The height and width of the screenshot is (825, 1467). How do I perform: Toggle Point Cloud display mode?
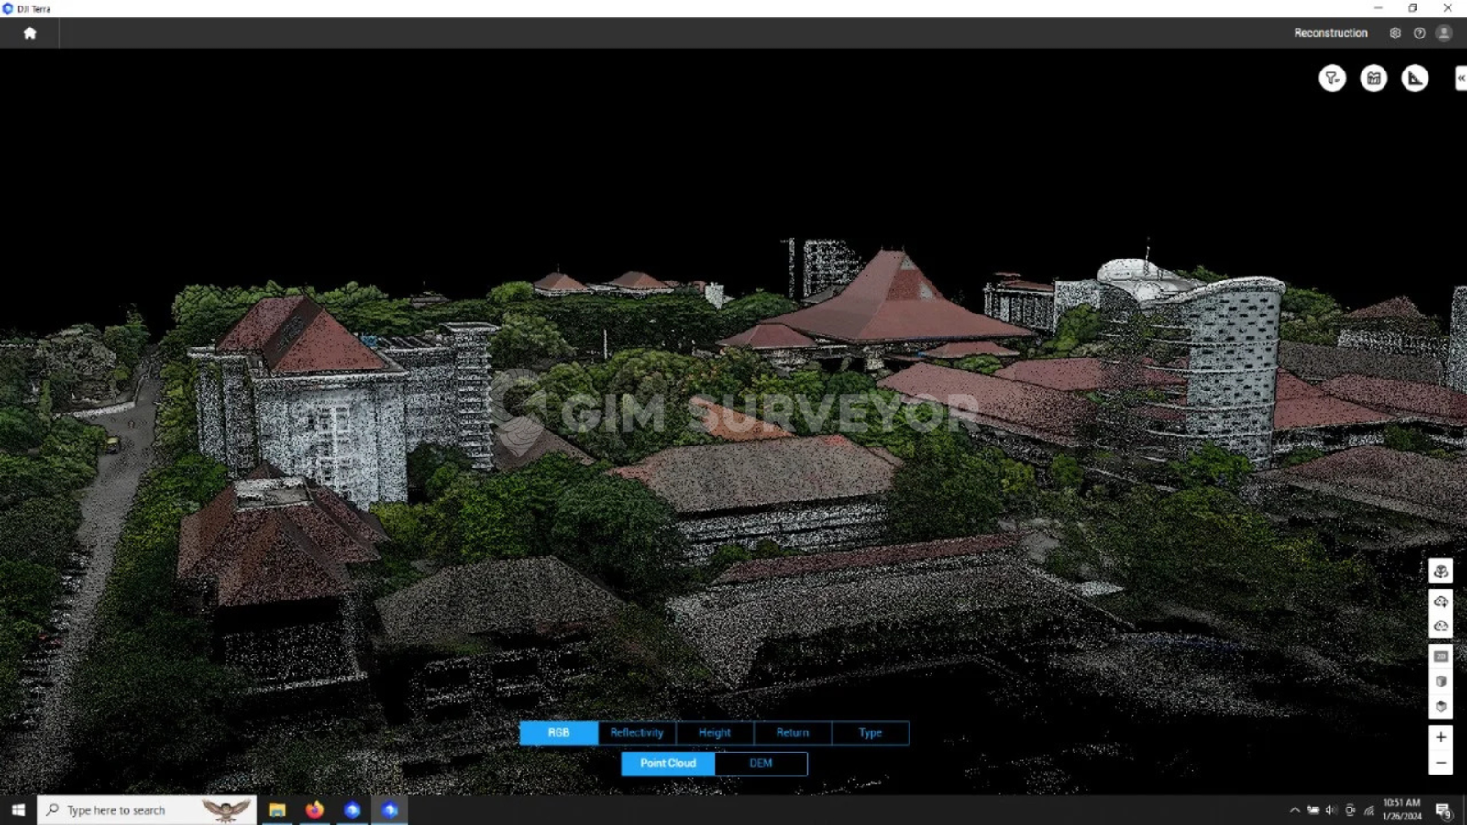tap(667, 764)
